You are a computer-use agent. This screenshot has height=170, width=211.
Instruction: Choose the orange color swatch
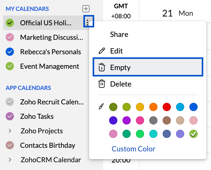point(153,107)
